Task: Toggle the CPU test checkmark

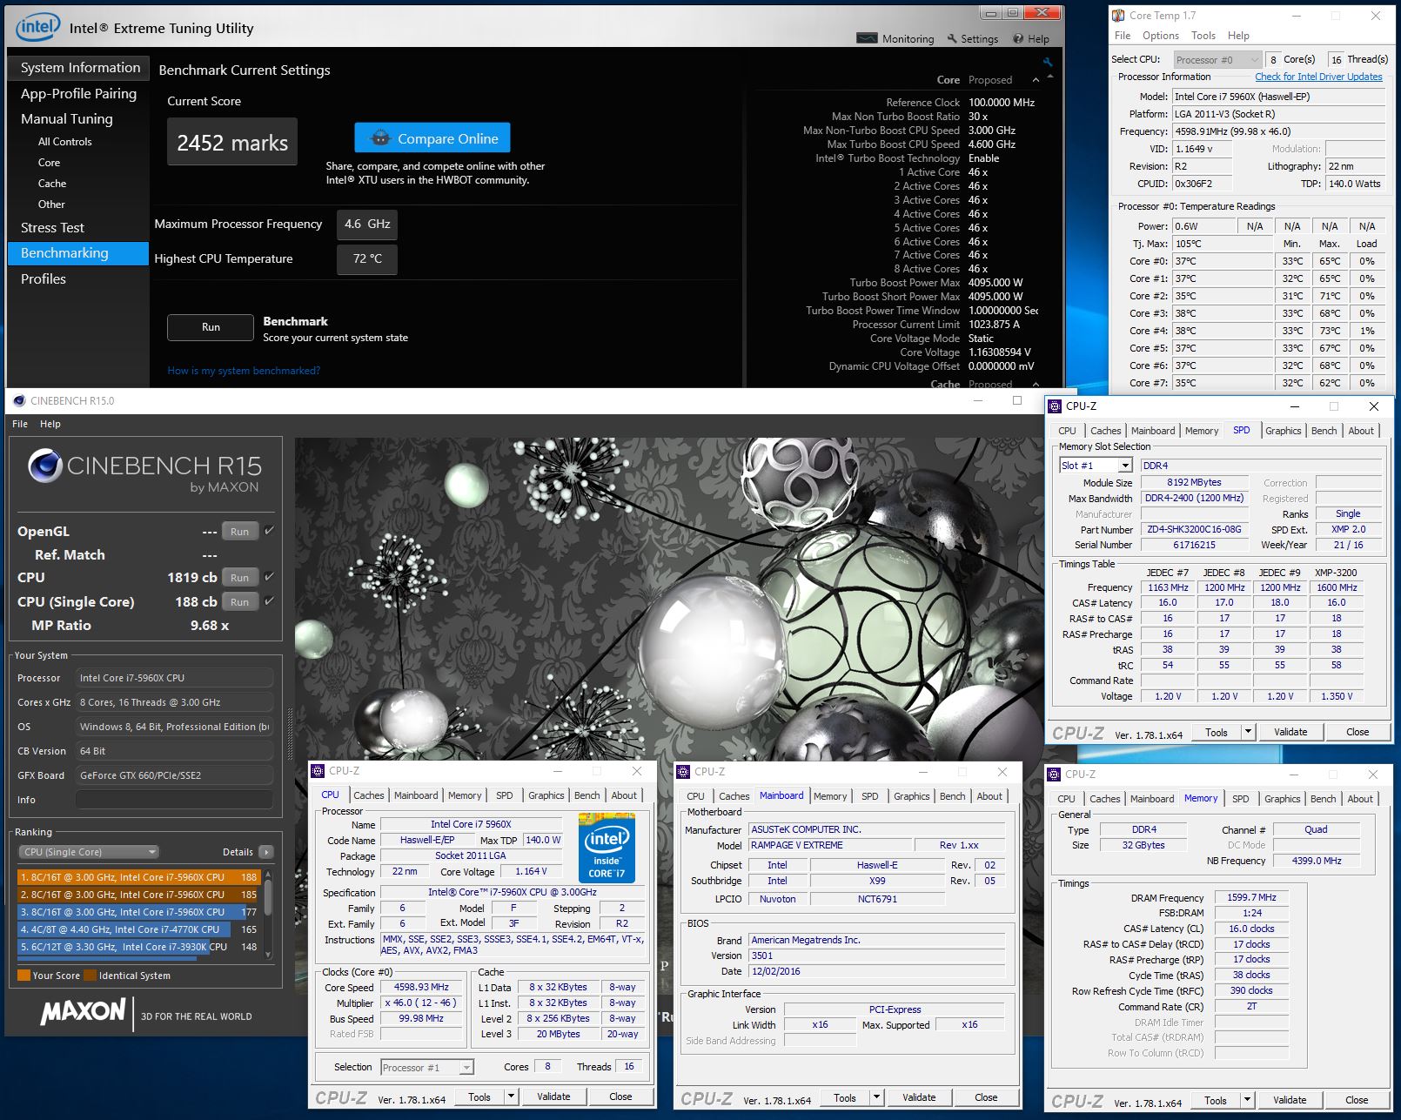Action: [x=270, y=577]
